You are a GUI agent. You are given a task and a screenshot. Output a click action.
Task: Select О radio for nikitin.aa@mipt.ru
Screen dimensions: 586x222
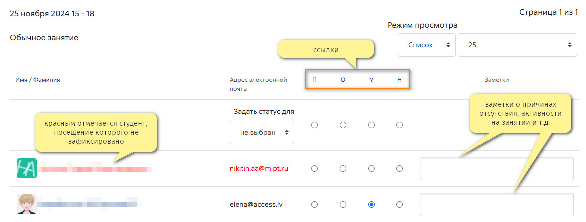(343, 169)
